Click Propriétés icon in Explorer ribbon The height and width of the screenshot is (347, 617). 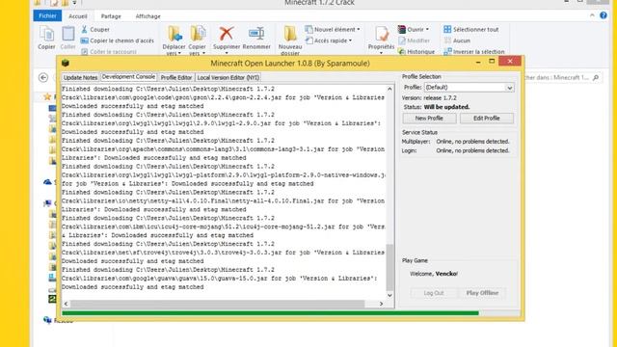(382, 34)
